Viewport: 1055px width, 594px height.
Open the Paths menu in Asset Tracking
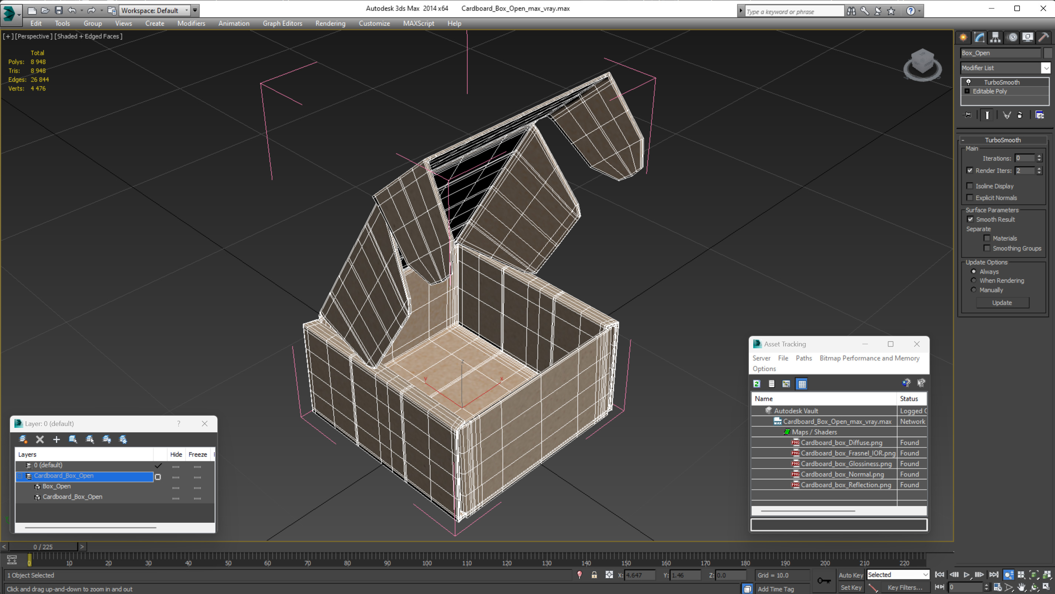point(804,358)
